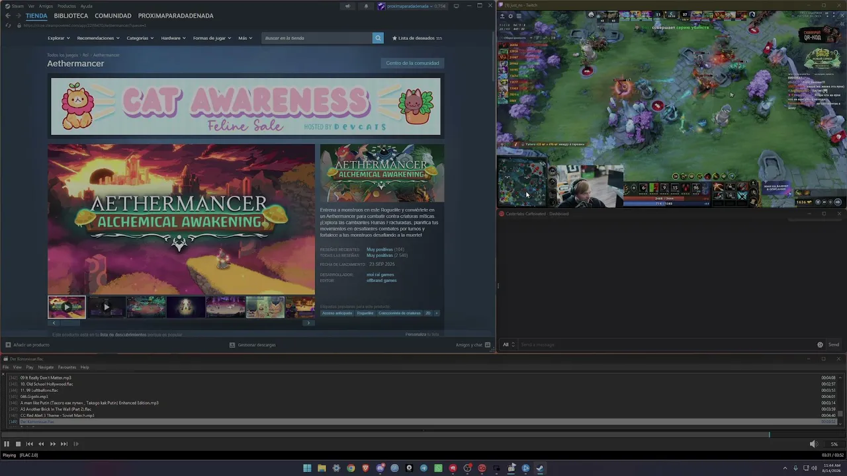Screen dimensions: 847x476
Task: Select the first trailer thumbnail
Action: (x=67, y=307)
